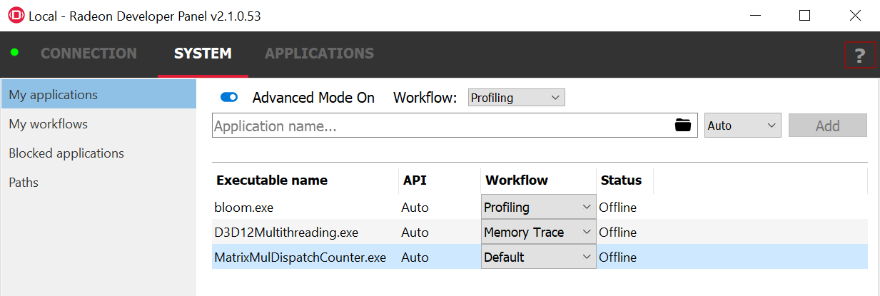Click the green connection status indicator
This screenshot has width=880, height=296.
[14, 53]
